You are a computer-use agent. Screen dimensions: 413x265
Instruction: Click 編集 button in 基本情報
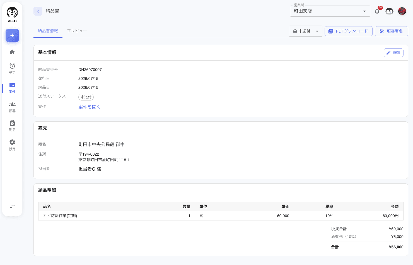tap(393, 53)
